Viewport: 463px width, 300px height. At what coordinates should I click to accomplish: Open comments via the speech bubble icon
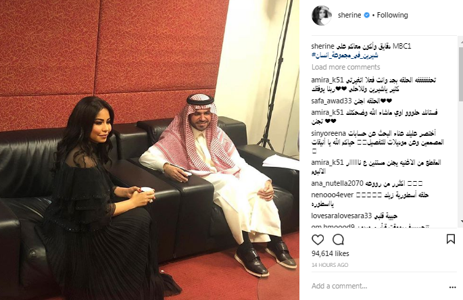pyautogui.click(x=338, y=239)
